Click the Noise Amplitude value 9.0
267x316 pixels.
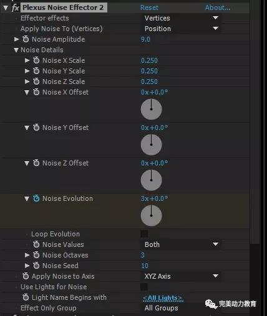(145, 39)
